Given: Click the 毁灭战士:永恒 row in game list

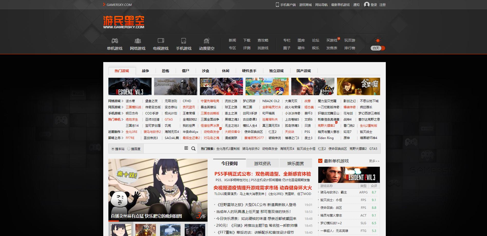Looking at the screenshot, I should click(x=349, y=200).
